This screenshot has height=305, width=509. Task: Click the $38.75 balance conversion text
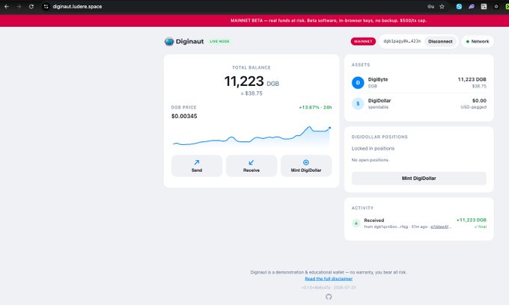pyautogui.click(x=252, y=93)
